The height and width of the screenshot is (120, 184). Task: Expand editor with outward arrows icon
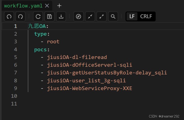[102, 16]
